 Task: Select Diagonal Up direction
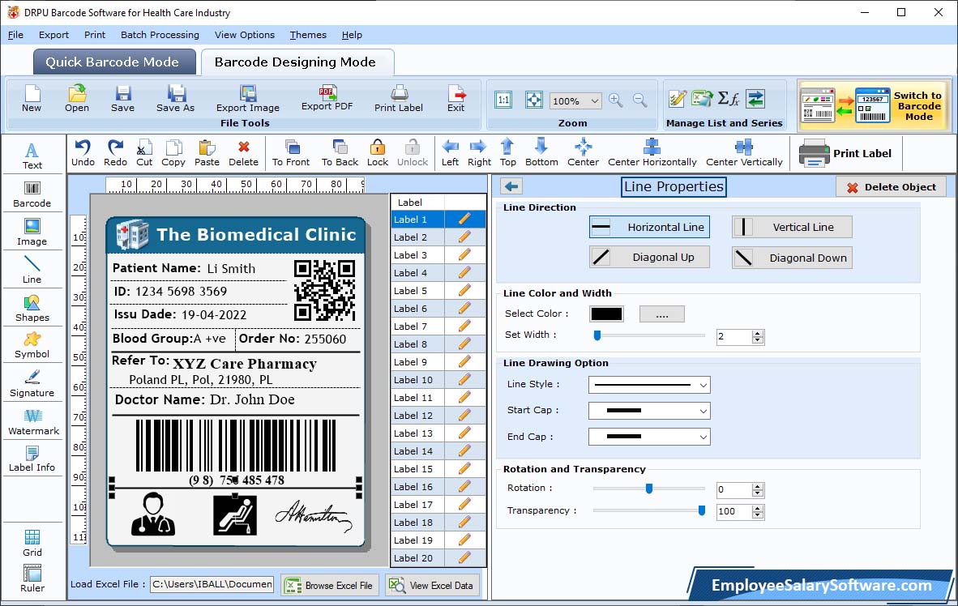click(649, 257)
